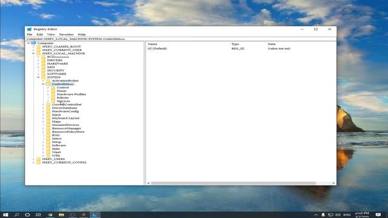The image size is (388, 218).
Task: Collapse the HKEY_LOCAL_MACHINE hive
Action: coord(33,53)
